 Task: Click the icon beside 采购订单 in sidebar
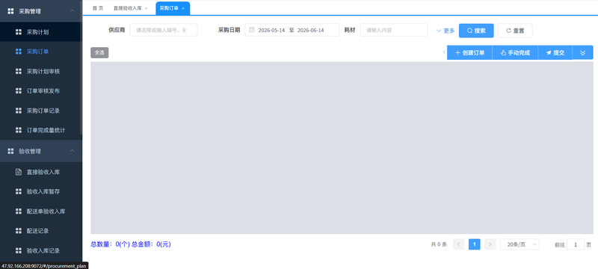18,52
